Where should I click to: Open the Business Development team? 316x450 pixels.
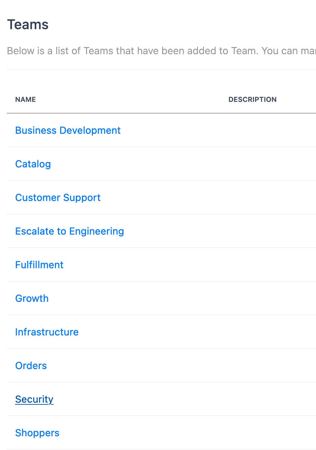(68, 130)
